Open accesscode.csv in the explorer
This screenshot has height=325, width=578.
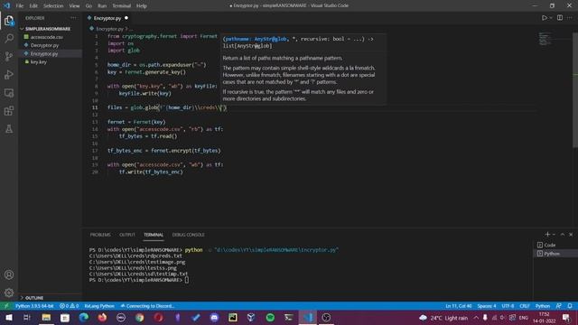tap(46, 37)
